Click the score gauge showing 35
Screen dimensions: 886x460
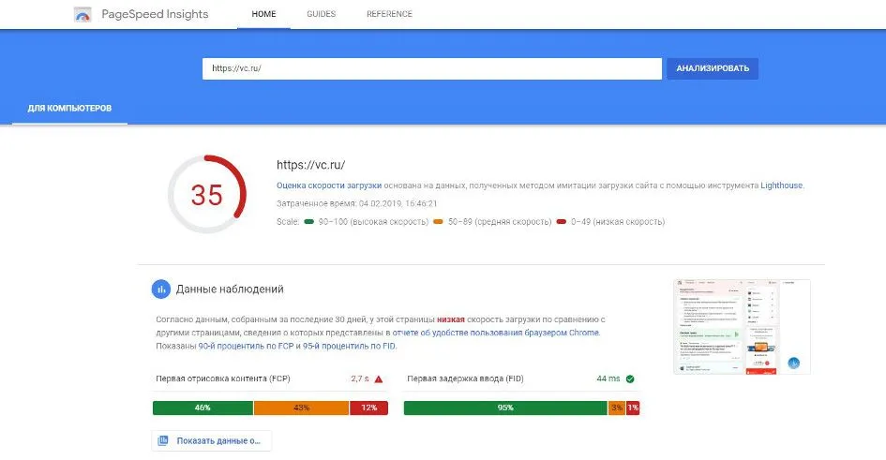coord(207,194)
